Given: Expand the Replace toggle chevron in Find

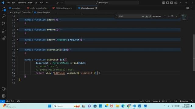Looking at the screenshot, I should 116,16.
